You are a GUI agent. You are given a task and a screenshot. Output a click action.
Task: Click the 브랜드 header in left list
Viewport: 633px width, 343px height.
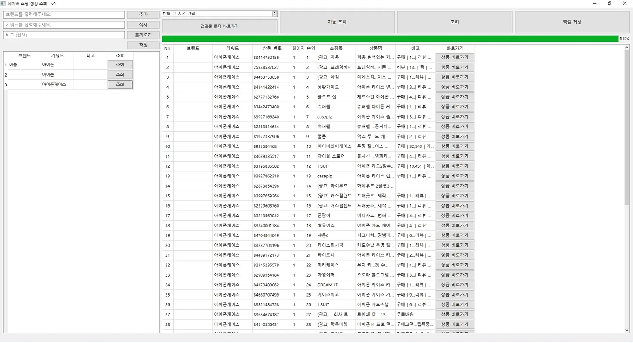click(x=24, y=56)
